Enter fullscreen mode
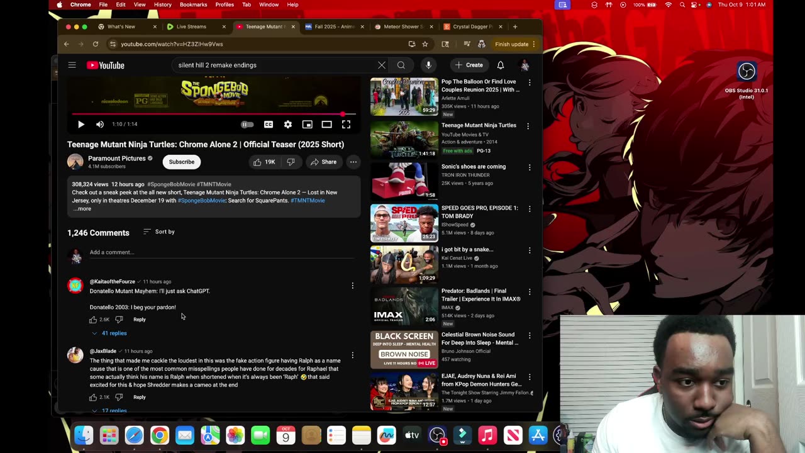 346,125
